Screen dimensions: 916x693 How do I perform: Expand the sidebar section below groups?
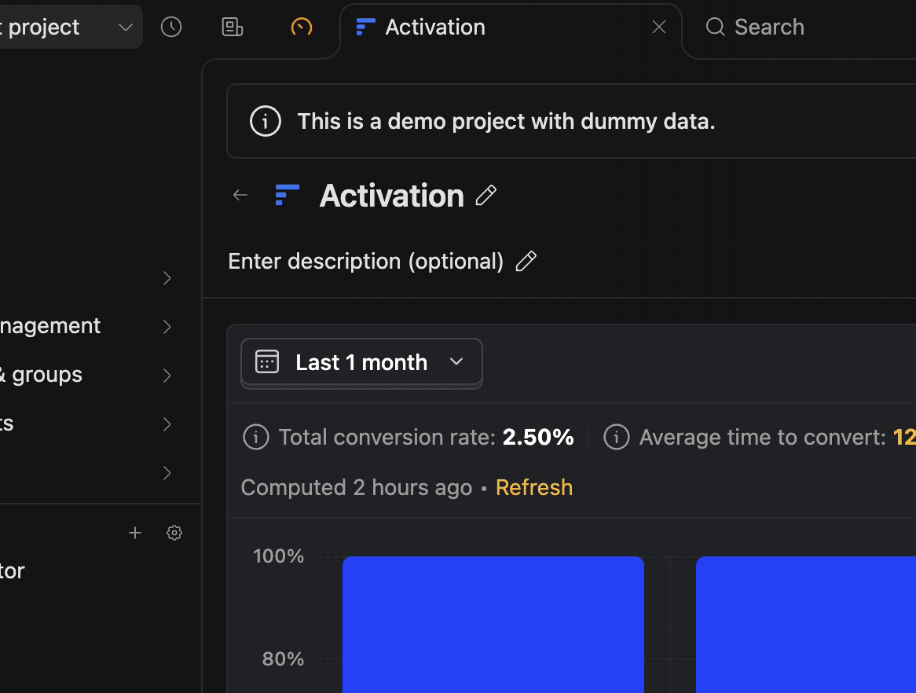[167, 424]
